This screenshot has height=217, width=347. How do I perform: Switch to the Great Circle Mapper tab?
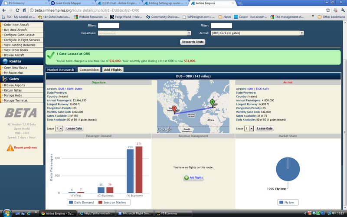(72, 3)
